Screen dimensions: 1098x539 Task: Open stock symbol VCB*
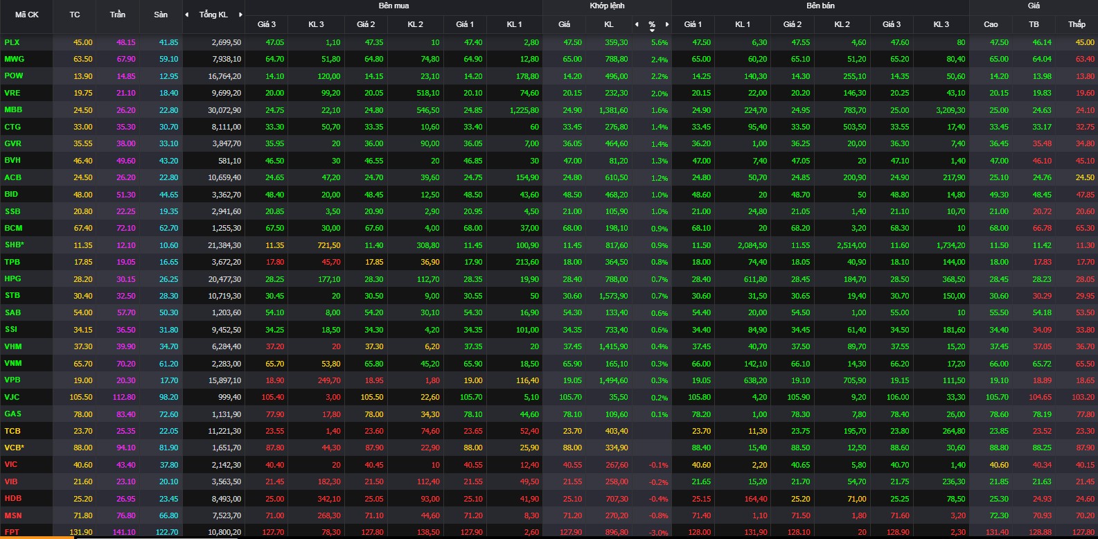pyautogui.click(x=14, y=448)
